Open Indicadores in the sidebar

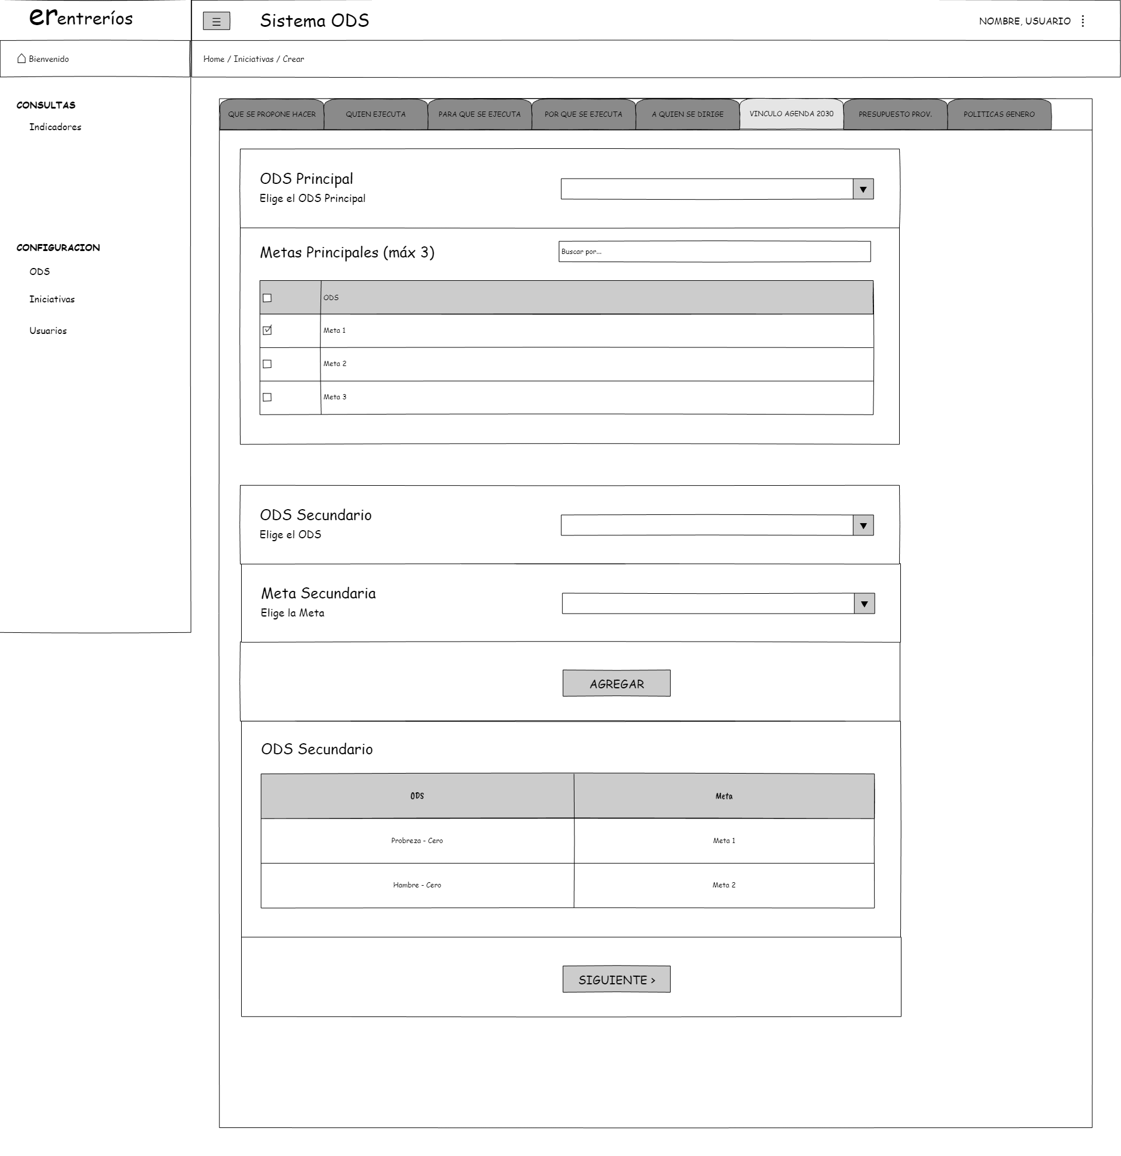(x=55, y=127)
